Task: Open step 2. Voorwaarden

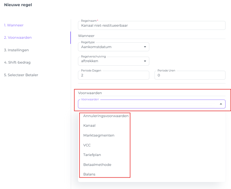Action: (x=18, y=37)
